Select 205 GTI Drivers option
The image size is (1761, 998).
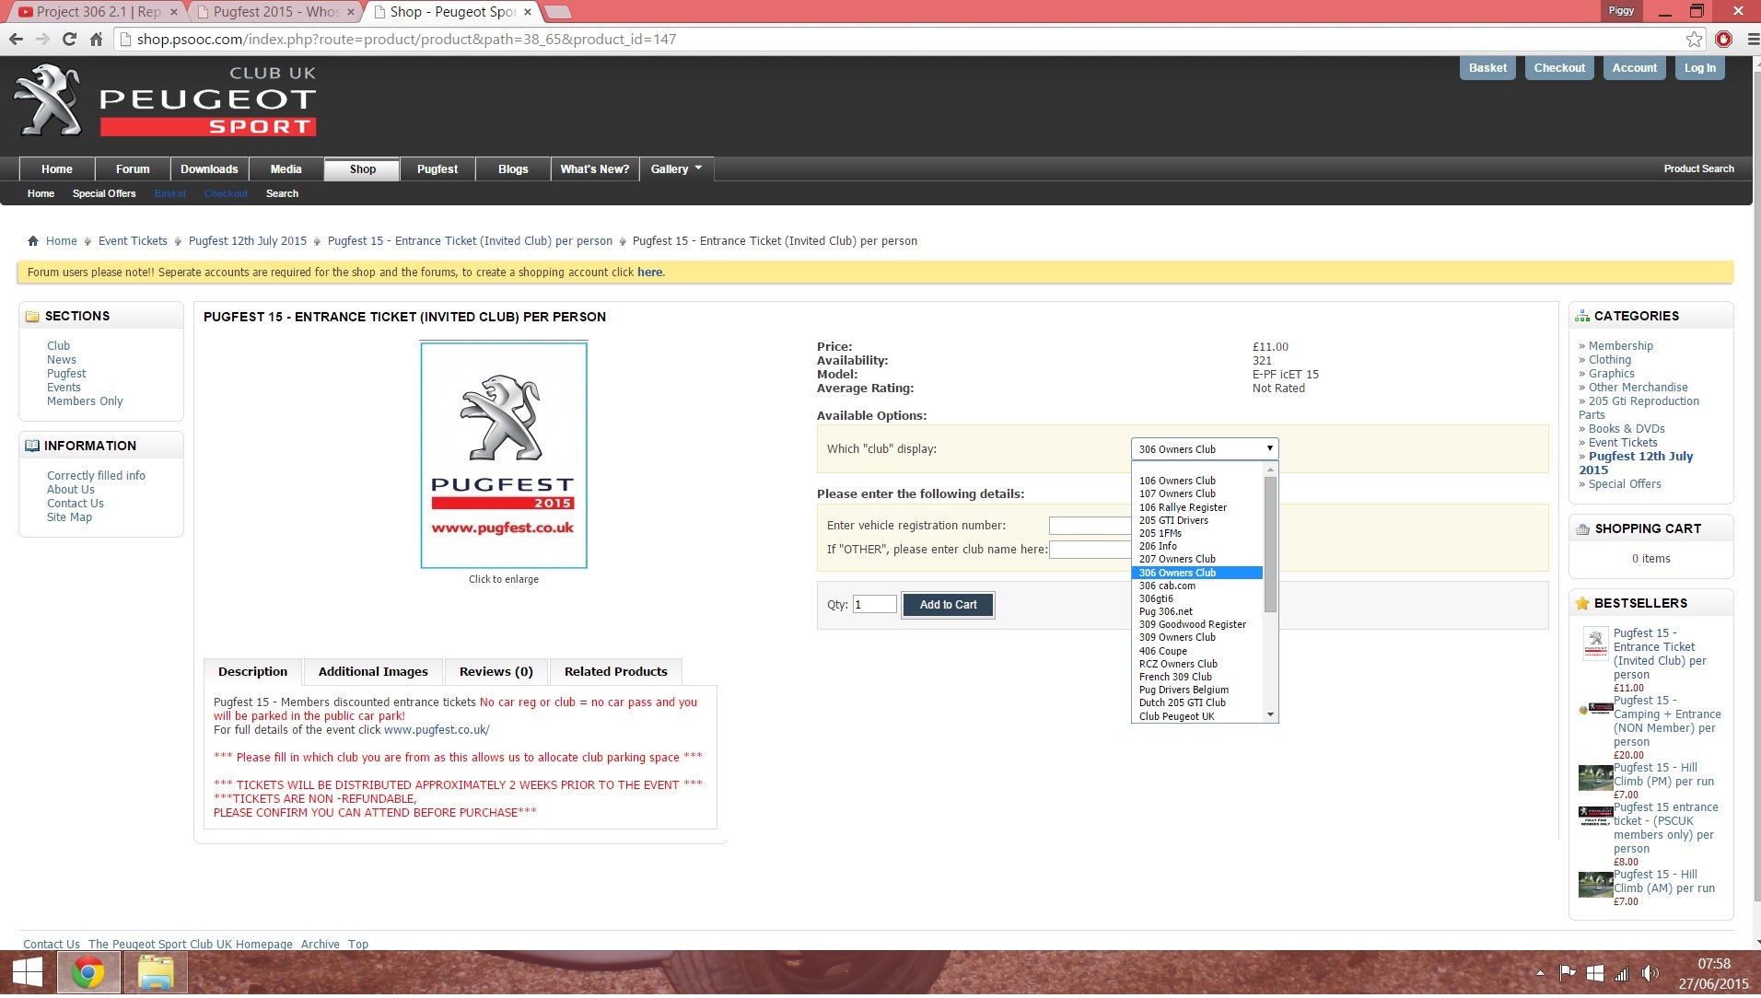pos(1172,520)
